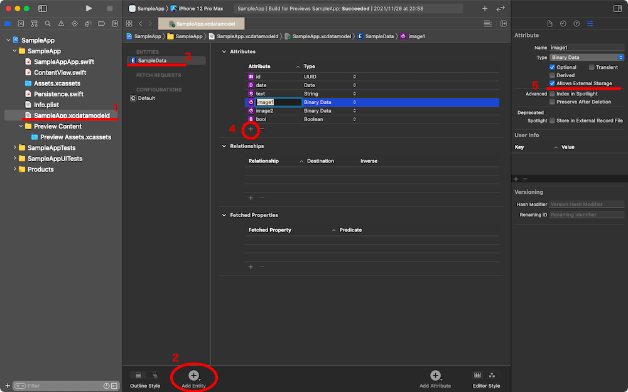628x392 pixels.
Task: Show the Test navigator diamond icon
Action: click(x=75, y=24)
